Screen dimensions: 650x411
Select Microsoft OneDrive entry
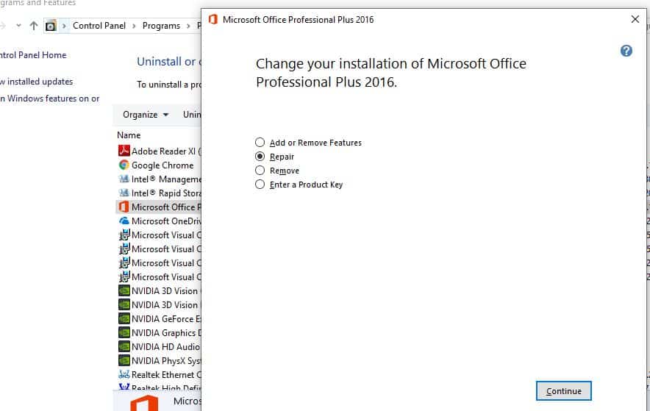click(159, 221)
